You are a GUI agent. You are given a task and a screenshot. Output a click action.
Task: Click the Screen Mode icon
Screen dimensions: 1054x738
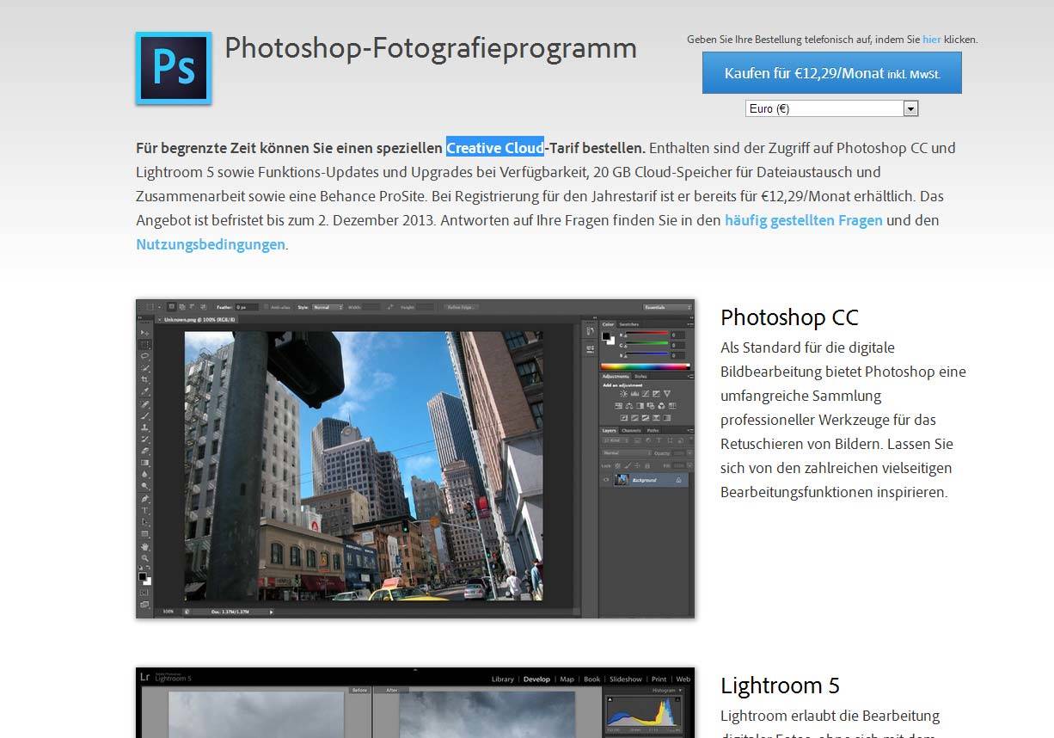pyautogui.click(x=144, y=605)
